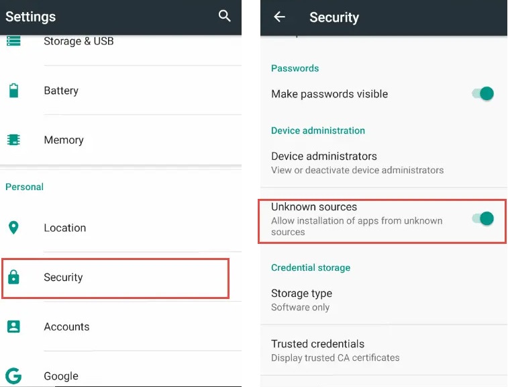The height and width of the screenshot is (387, 508).
Task: Open the Storage type option
Action: point(302,300)
